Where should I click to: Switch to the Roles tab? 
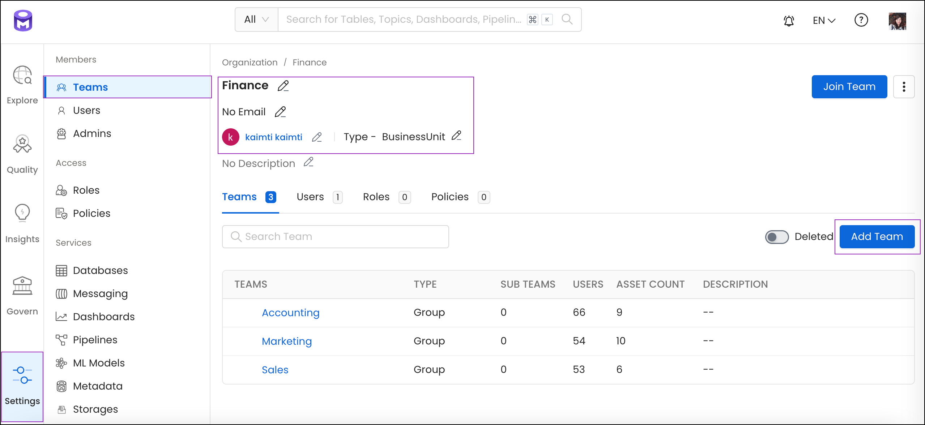pyautogui.click(x=387, y=197)
